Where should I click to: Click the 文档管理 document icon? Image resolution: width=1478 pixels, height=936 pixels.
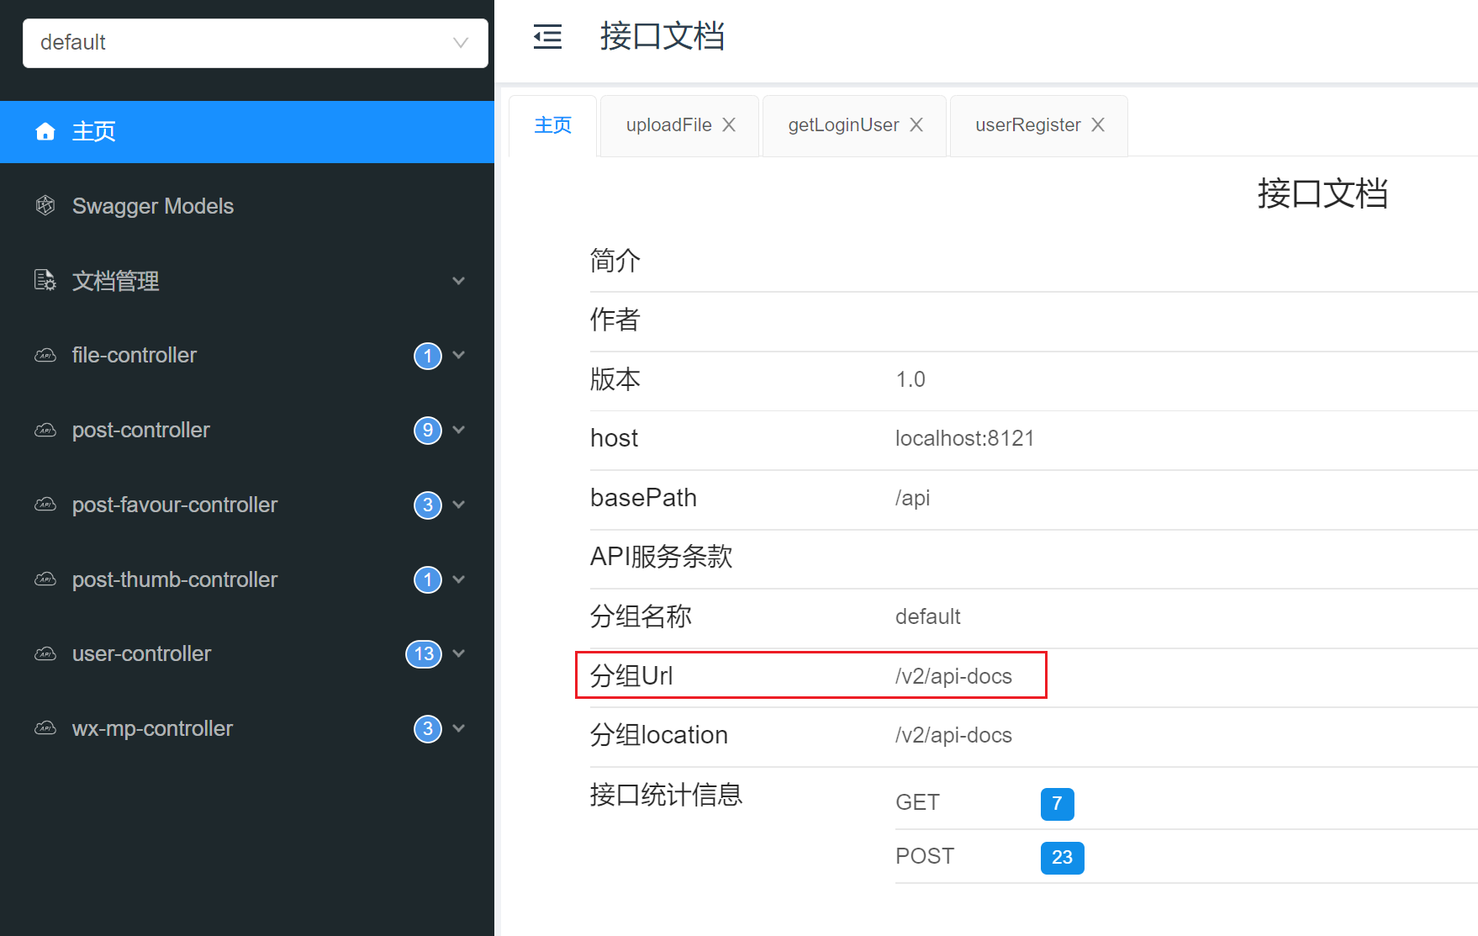(44, 281)
